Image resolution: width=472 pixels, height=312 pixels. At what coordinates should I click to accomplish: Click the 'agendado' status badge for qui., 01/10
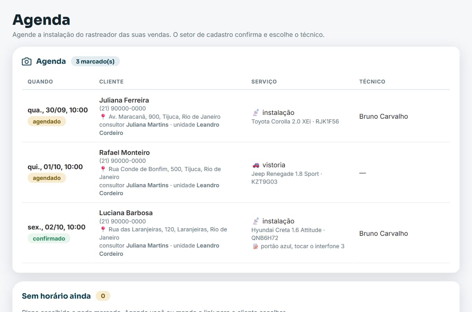pos(47,178)
